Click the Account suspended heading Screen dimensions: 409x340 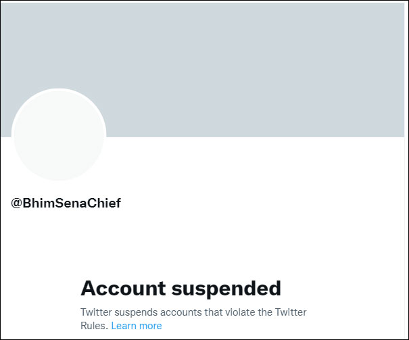[181, 289]
